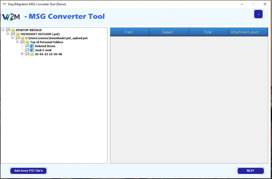
Task: Toggle the DESKTOP-K85U6JE root checkbox
Action: click(8, 30)
